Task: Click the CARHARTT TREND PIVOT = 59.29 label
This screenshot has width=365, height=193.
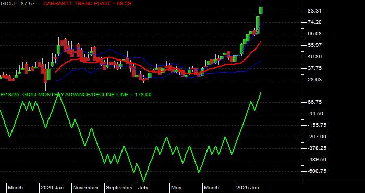Action: pyautogui.click(x=87, y=4)
